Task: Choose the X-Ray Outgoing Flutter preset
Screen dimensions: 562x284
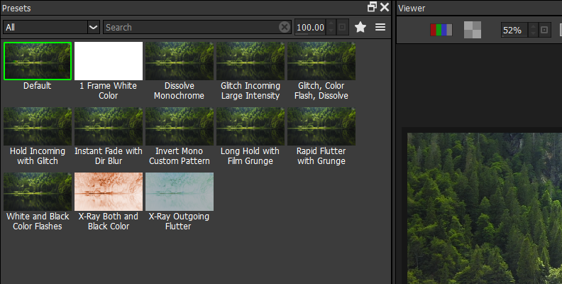Action: click(180, 192)
